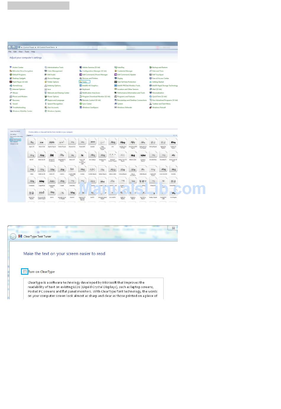Open Windows Firewall

coord(157,107)
